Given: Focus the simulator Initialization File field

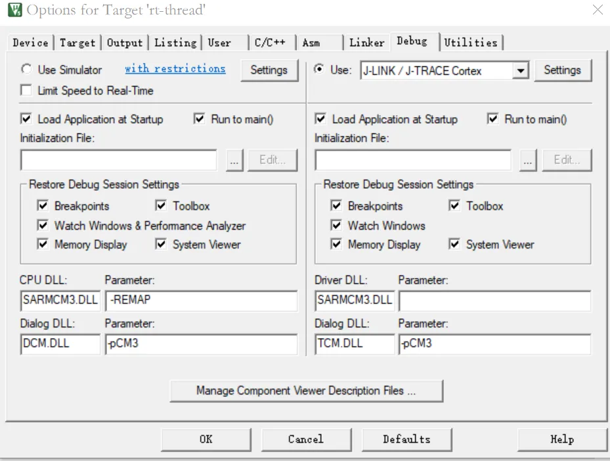Looking at the screenshot, I should point(119,160).
